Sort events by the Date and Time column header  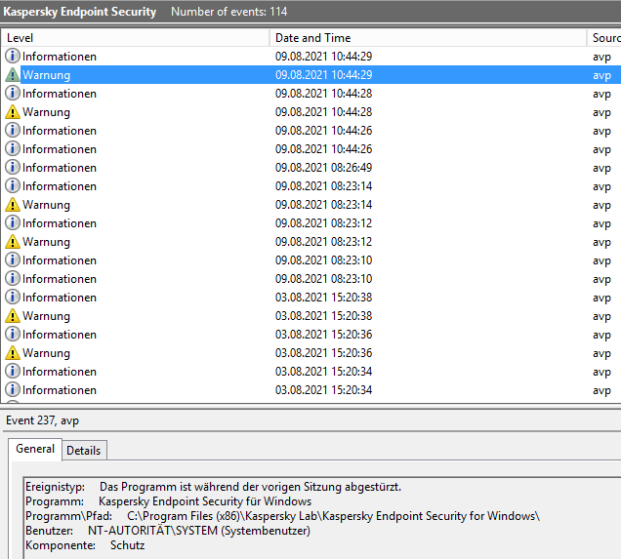[428, 38]
